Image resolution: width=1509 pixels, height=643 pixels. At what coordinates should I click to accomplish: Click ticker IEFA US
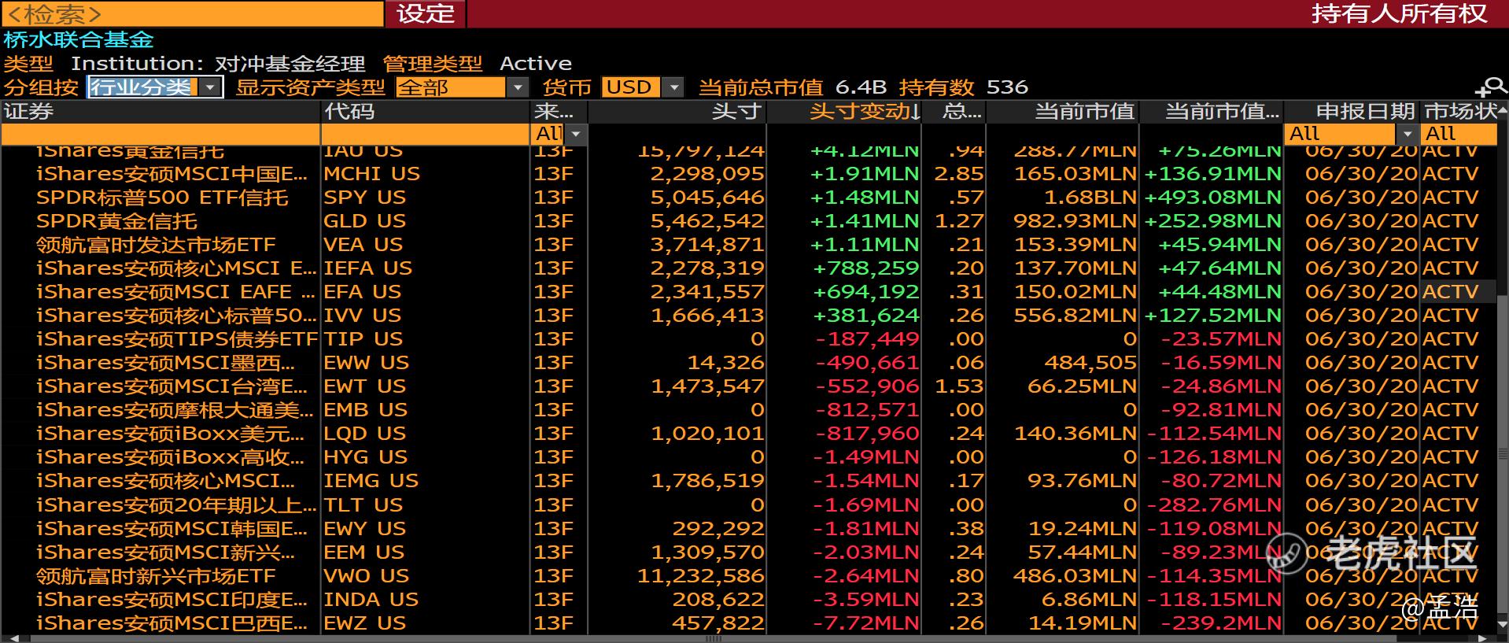tap(368, 268)
